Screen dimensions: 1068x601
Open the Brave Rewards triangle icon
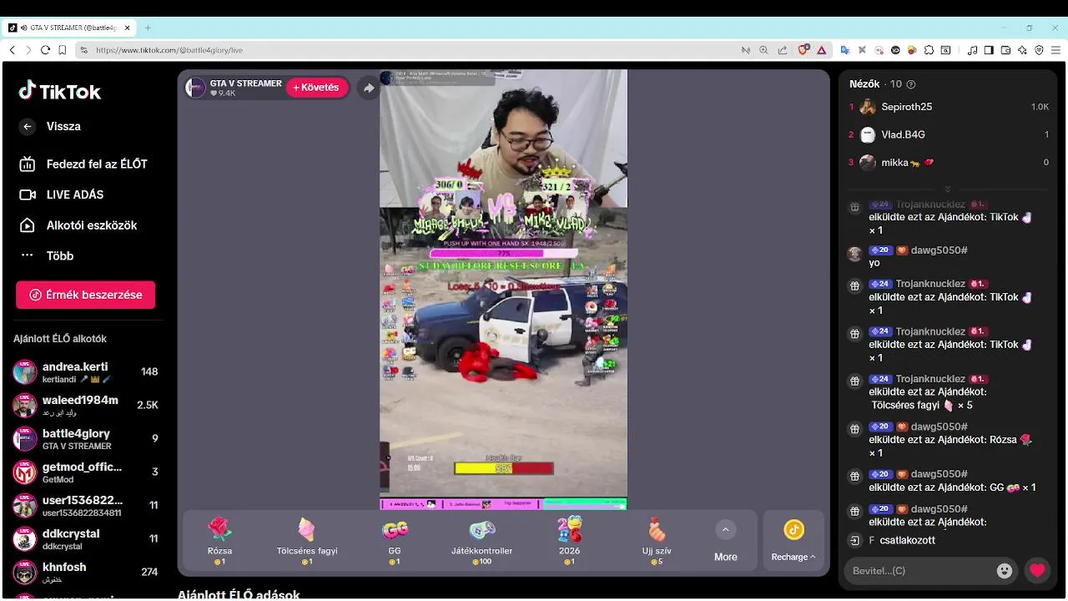click(x=821, y=50)
